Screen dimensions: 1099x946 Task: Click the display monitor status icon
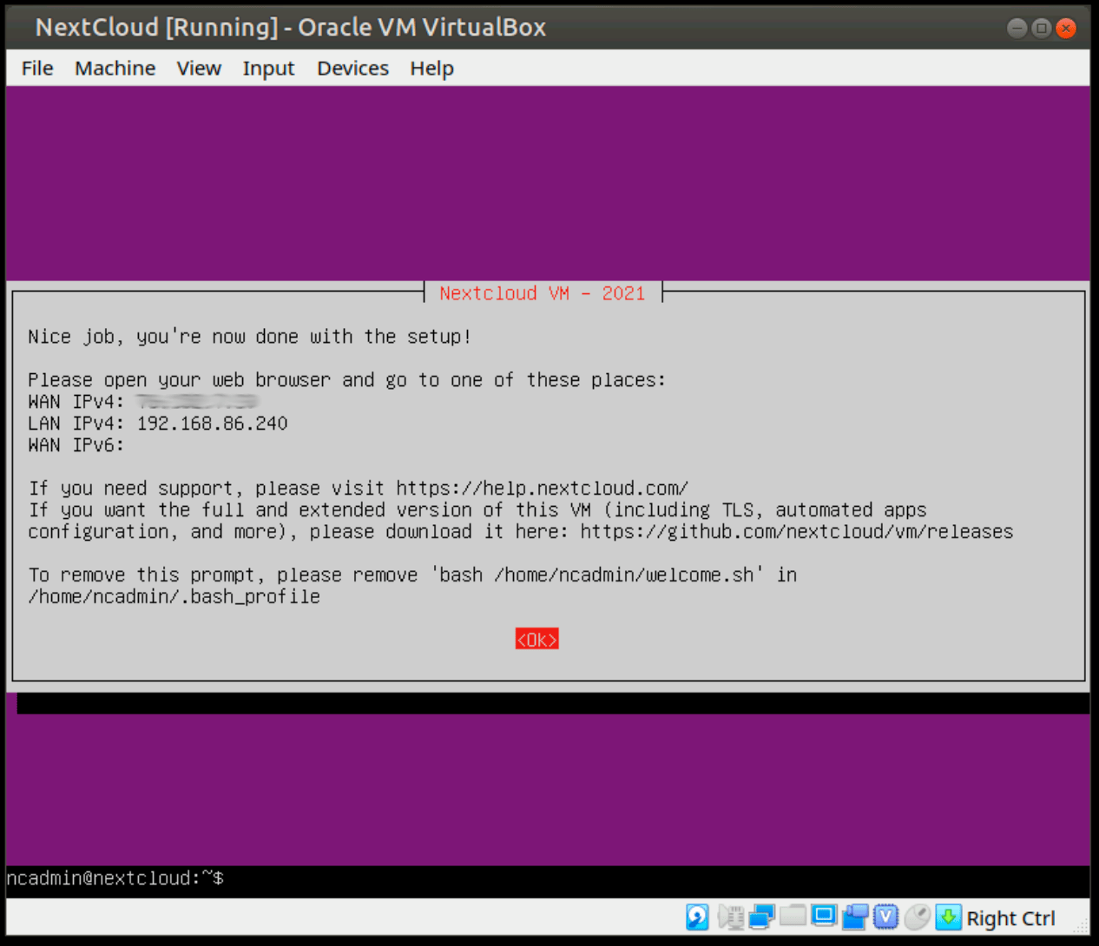click(824, 916)
